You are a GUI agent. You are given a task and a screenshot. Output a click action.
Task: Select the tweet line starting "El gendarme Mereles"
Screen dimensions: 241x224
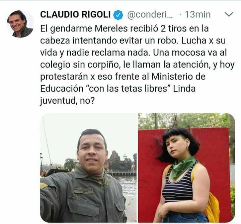pos(124,29)
